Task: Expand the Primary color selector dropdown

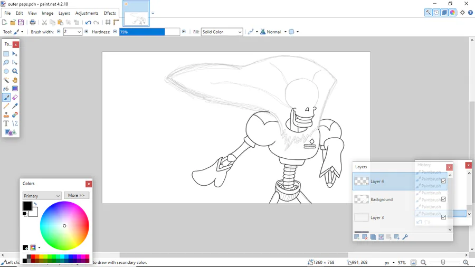Action: (x=42, y=196)
